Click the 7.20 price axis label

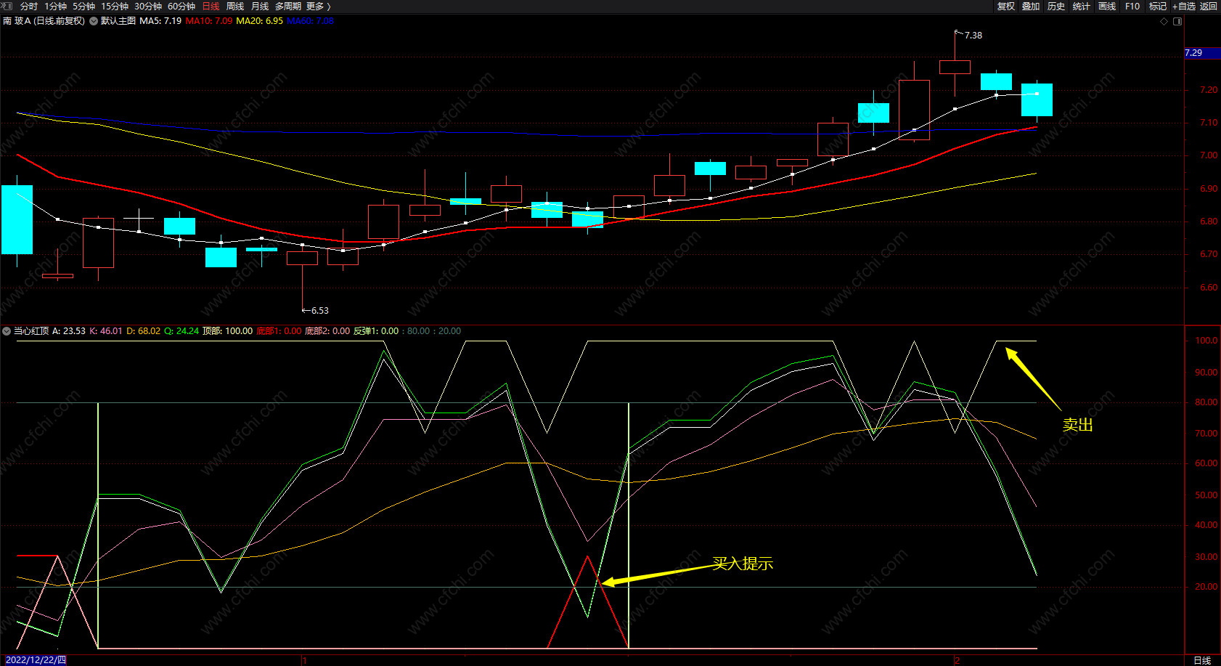click(x=1209, y=90)
